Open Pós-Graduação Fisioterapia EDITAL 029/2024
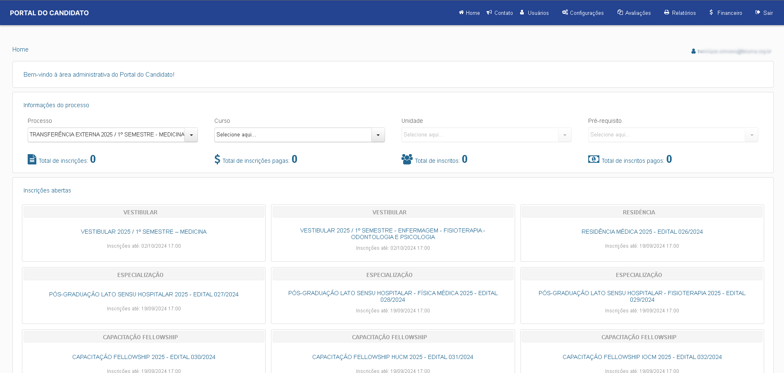The image size is (784, 373). click(642, 296)
